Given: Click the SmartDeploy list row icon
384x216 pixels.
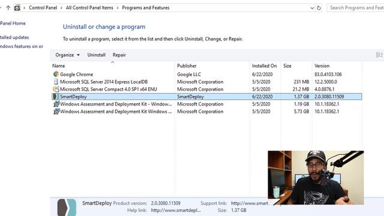Looking at the screenshot, I should pyautogui.click(x=55, y=97).
